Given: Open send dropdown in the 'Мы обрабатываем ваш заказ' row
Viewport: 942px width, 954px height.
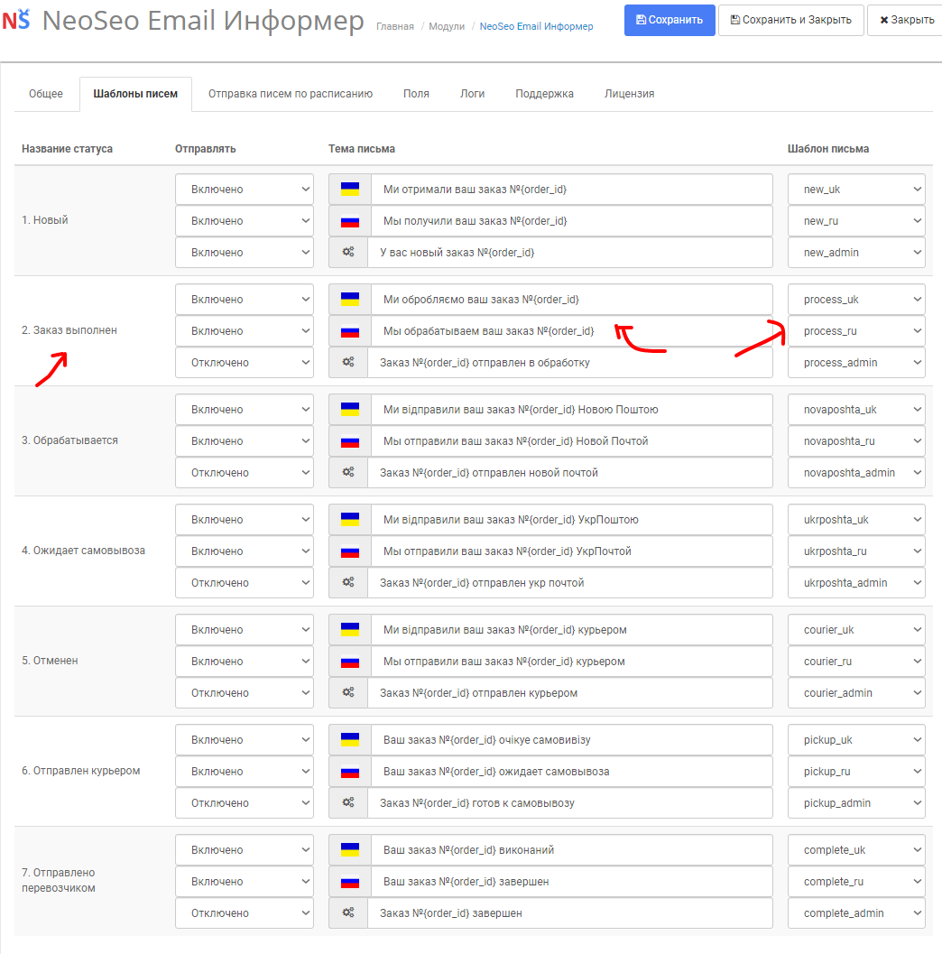Looking at the screenshot, I should pyautogui.click(x=245, y=331).
